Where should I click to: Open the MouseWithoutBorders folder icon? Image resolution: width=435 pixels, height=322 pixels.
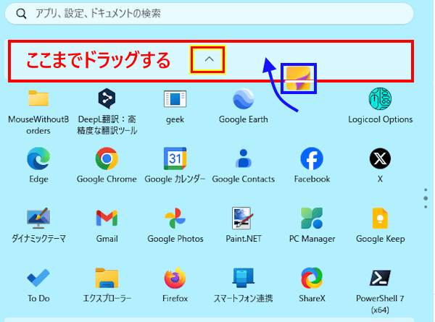point(38,98)
